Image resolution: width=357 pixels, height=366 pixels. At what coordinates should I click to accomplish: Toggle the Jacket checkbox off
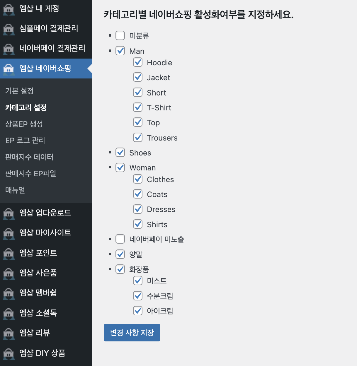138,77
